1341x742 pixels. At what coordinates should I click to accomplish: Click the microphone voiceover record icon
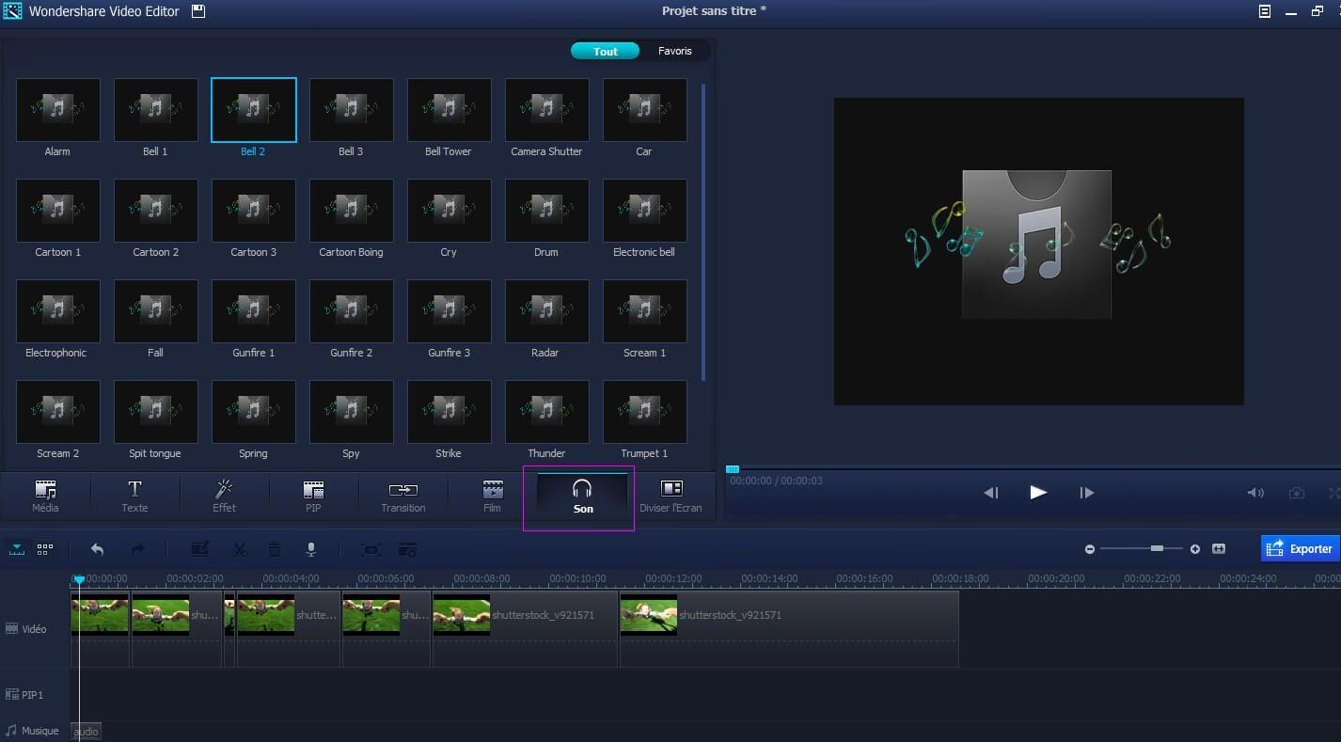[310, 549]
